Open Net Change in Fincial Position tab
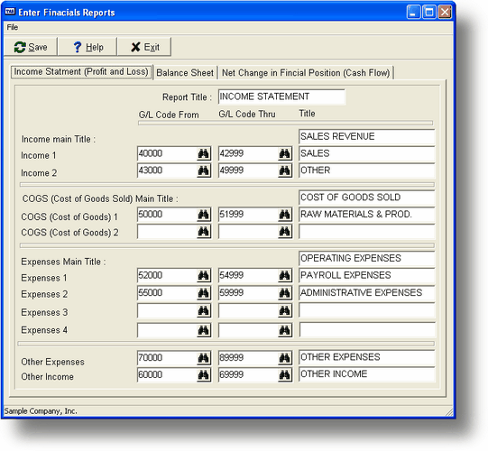Viewport: 488px width, 451px height. coord(306,73)
